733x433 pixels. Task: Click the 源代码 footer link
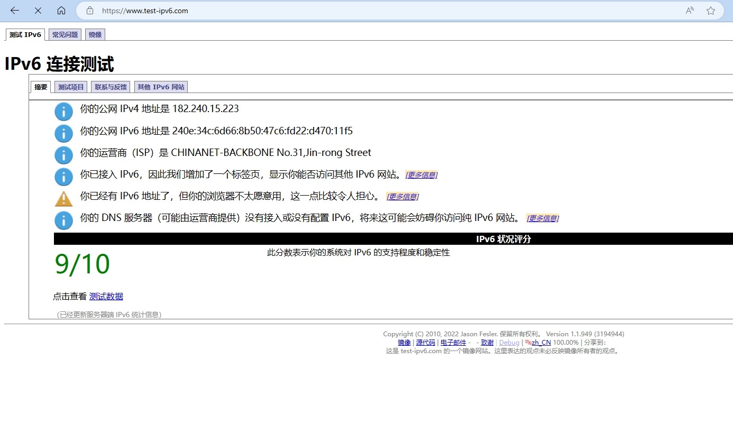click(426, 342)
